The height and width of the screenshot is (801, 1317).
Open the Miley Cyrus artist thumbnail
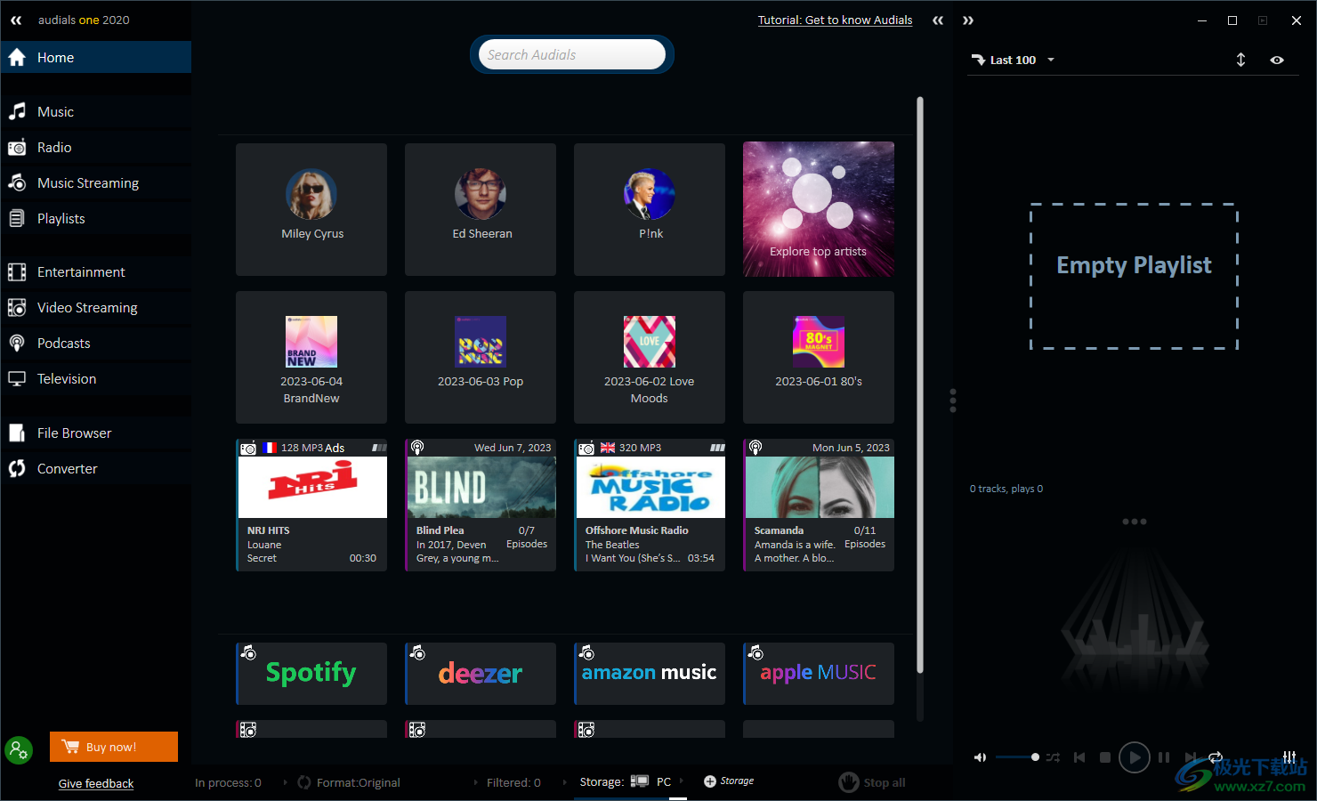tap(311, 194)
